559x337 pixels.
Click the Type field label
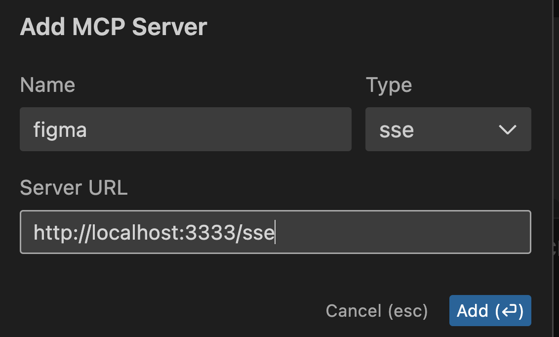click(389, 85)
